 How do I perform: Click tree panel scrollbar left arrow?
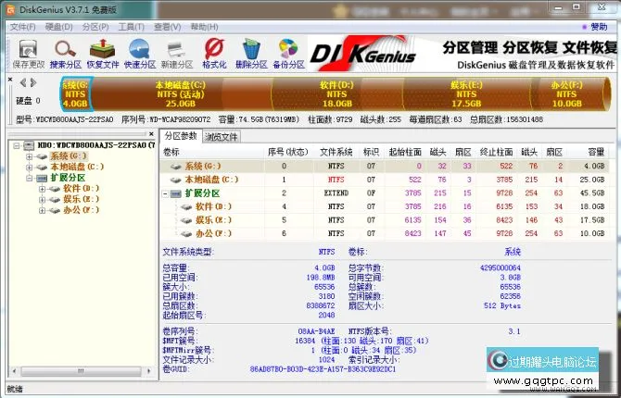15,371
